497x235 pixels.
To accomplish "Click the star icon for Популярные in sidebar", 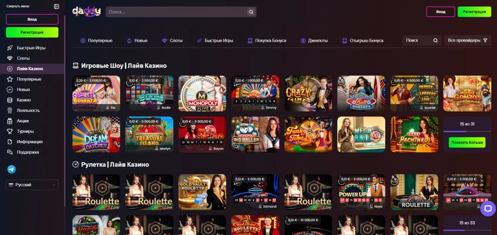I will click(10, 79).
